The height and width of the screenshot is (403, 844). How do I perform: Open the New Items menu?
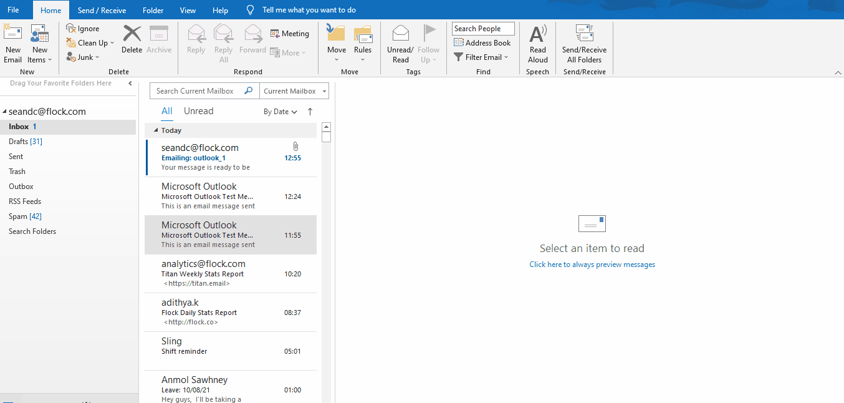coord(40,44)
